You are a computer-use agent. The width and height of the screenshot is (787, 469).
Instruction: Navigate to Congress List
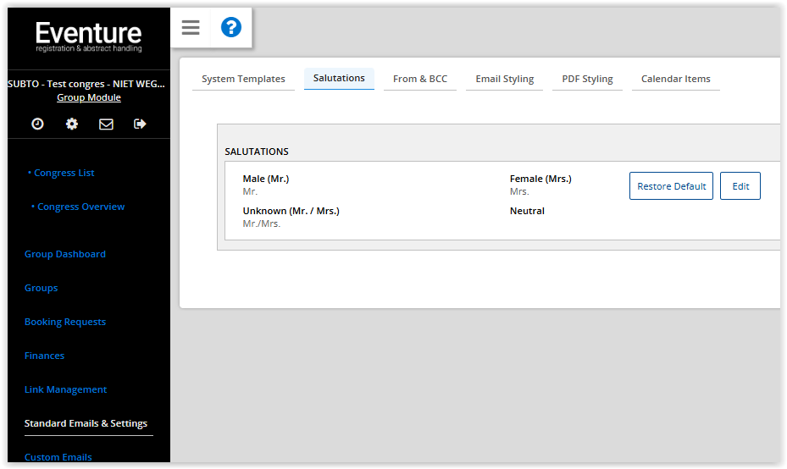coord(64,173)
